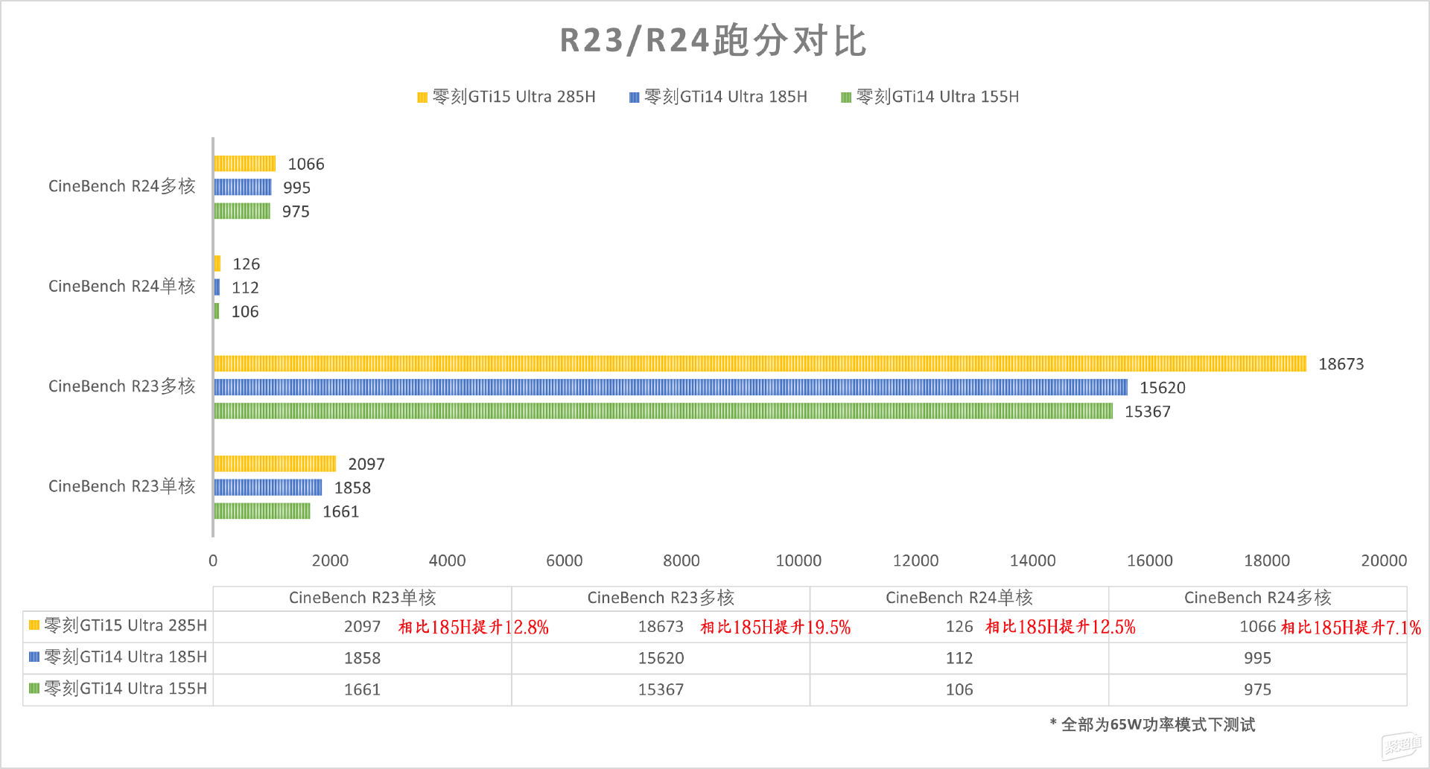
Task: Select legend label 零刻GTi14 Ultra 185H at top
Action: point(725,97)
